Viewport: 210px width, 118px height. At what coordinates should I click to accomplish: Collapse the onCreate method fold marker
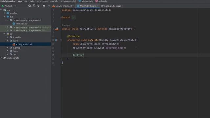pyautogui.click(x=61, y=40)
